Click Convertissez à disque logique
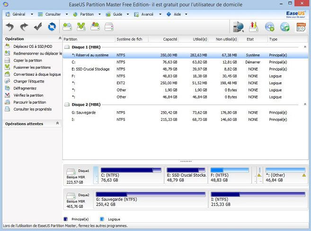 pyautogui.click(x=37, y=74)
